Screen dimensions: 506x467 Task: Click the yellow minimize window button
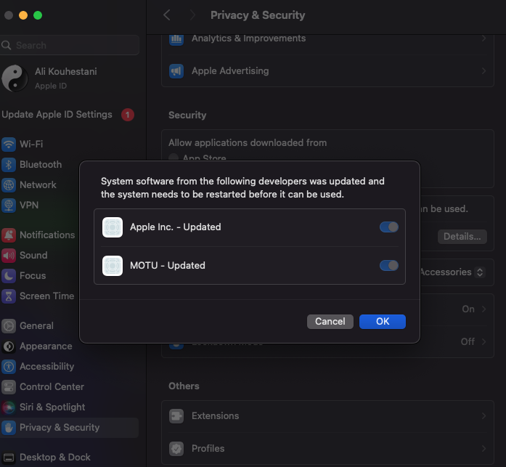pyautogui.click(x=23, y=15)
